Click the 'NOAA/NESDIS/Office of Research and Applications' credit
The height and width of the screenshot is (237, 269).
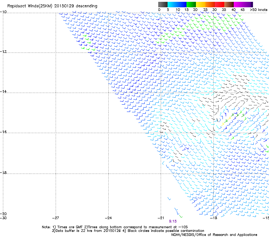214,235
